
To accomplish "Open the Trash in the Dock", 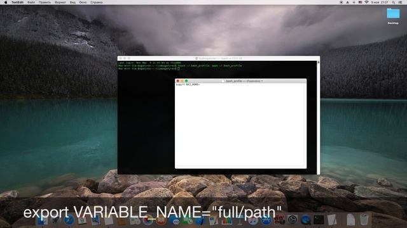I will pos(364,220).
